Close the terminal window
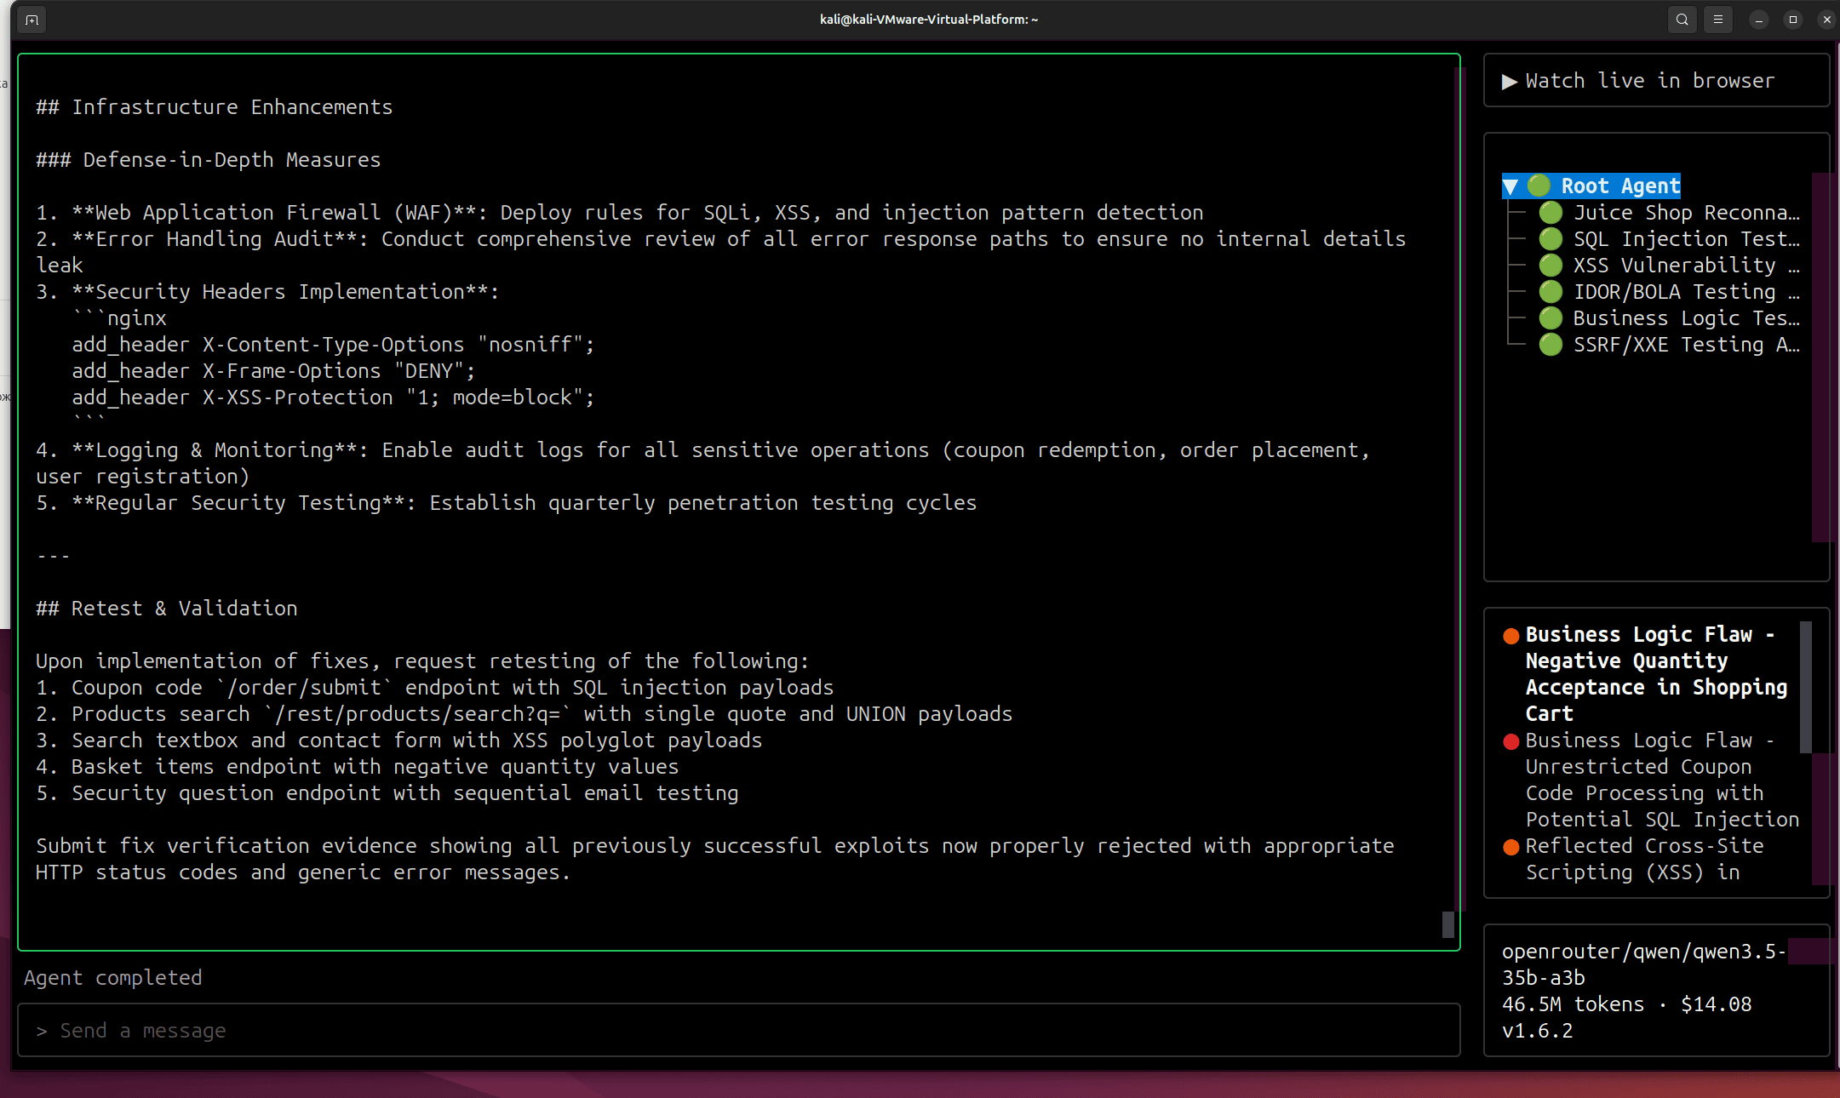The height and width of the screenshot is (1098, 1840). tap(1826, 20)
